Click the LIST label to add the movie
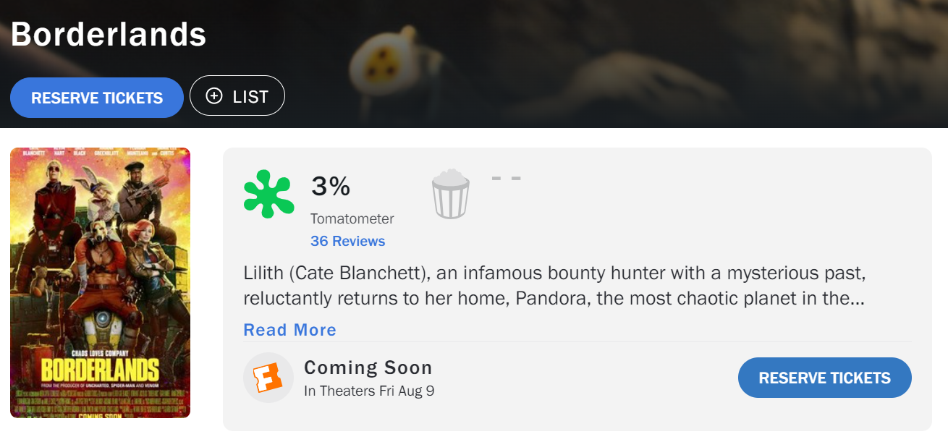Viewport: 948px width, 442px height. [250, 96]
